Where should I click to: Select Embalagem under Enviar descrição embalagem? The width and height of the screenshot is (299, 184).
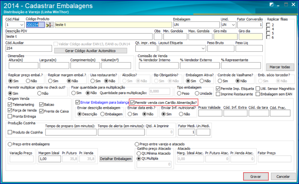[x=103, y=114]
